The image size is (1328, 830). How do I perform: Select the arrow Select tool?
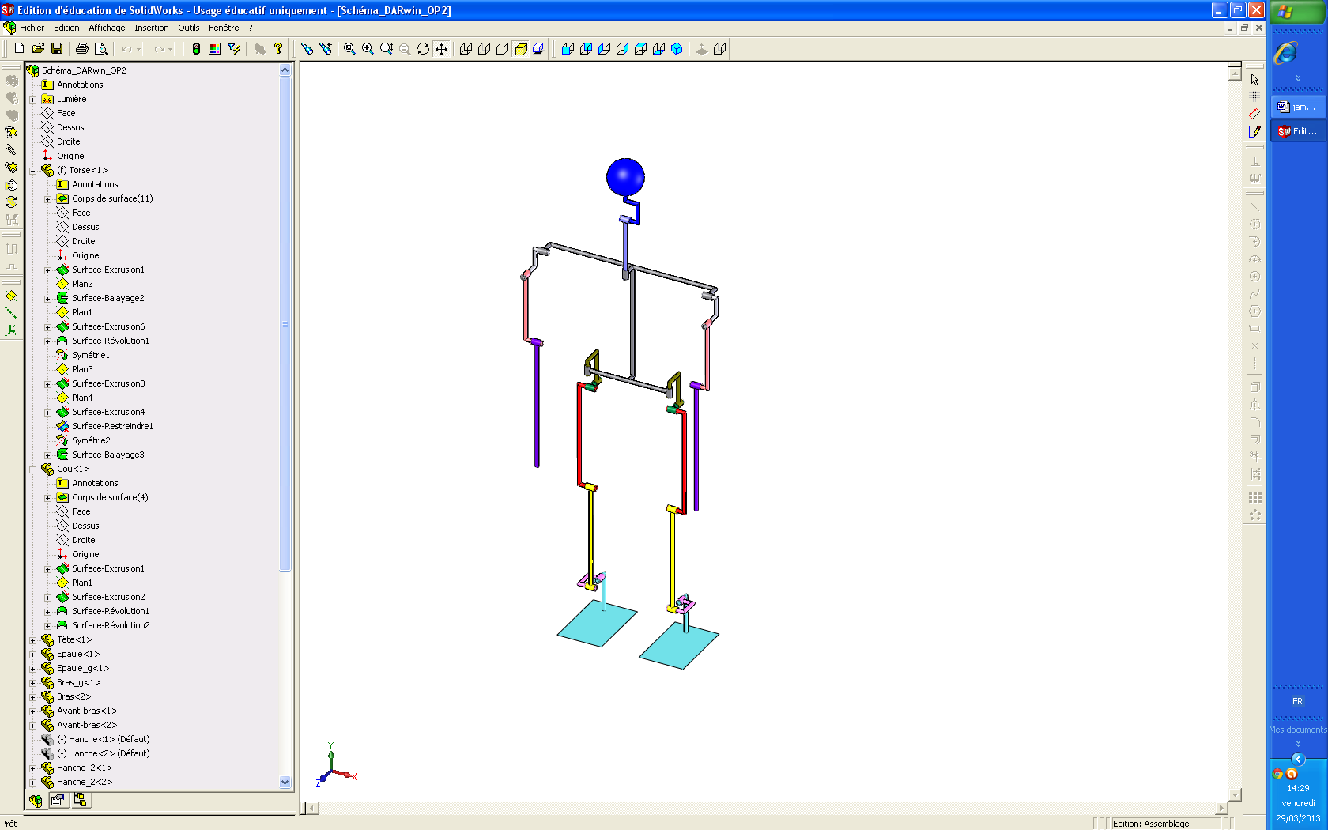coord(1254,79)
